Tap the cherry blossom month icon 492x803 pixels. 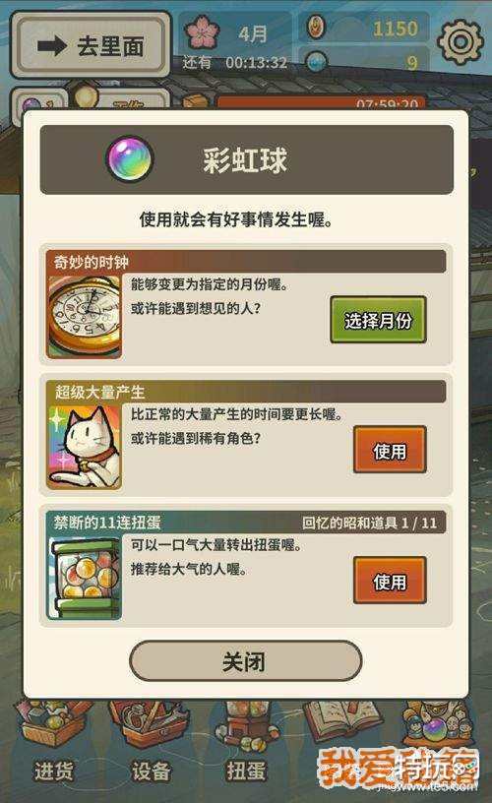(203, 31)
